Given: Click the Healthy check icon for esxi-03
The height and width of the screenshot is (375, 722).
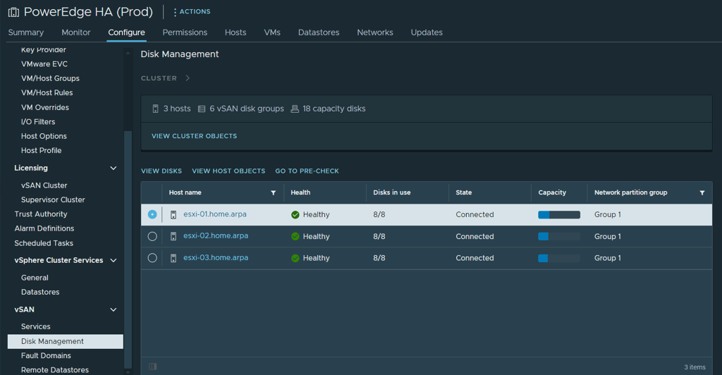Looking at the screenshot, I should (x=295, y=258).
